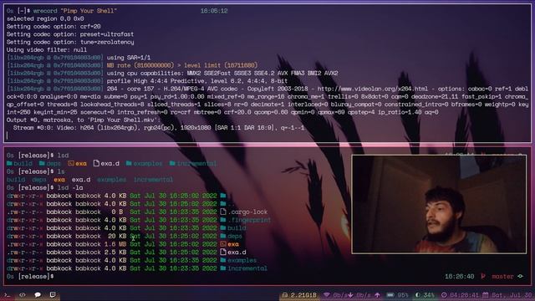Click the incremental name in lsd -la listing

[x=247, y=268]
